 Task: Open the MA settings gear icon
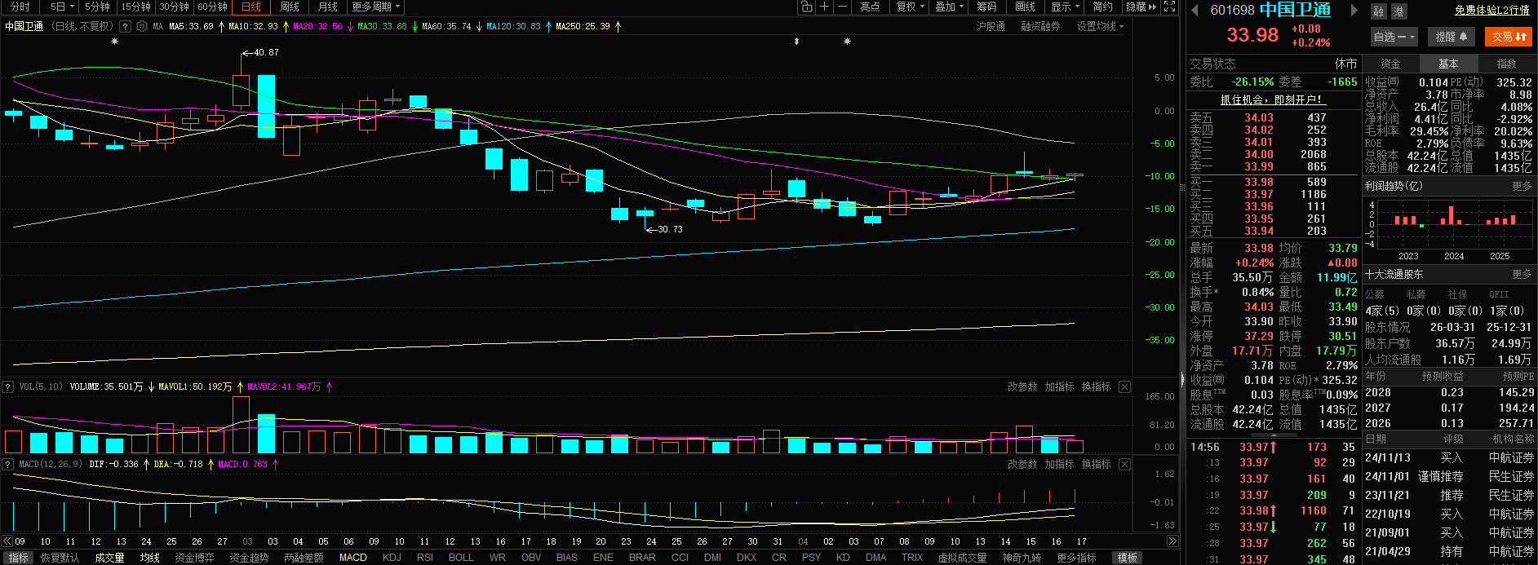142,26
